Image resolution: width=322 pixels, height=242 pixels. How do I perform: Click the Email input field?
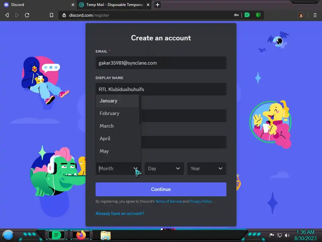click(x=161, y=63)
